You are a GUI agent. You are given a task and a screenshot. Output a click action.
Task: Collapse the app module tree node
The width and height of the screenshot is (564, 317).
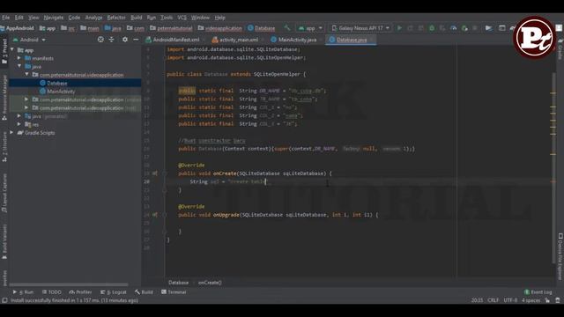(x=12, y=49)
